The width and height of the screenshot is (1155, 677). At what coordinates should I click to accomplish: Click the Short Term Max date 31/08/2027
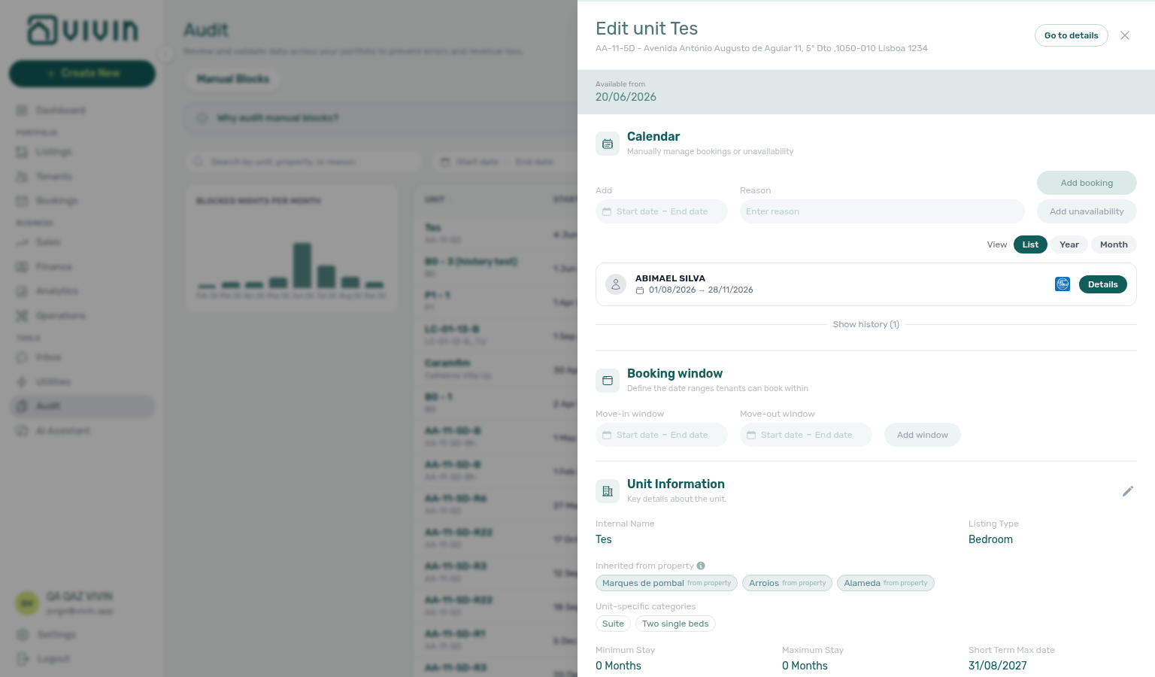(997, 666)
